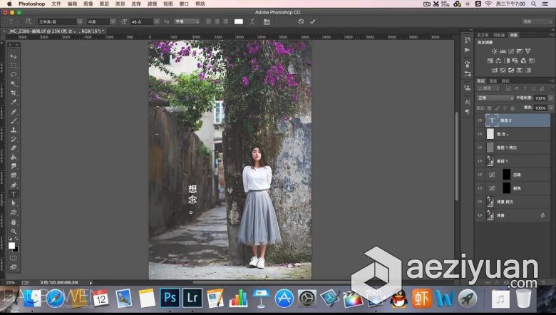Hide the top text layer (图层 2)
Viewport: 556px width, 315px height.
480,120
